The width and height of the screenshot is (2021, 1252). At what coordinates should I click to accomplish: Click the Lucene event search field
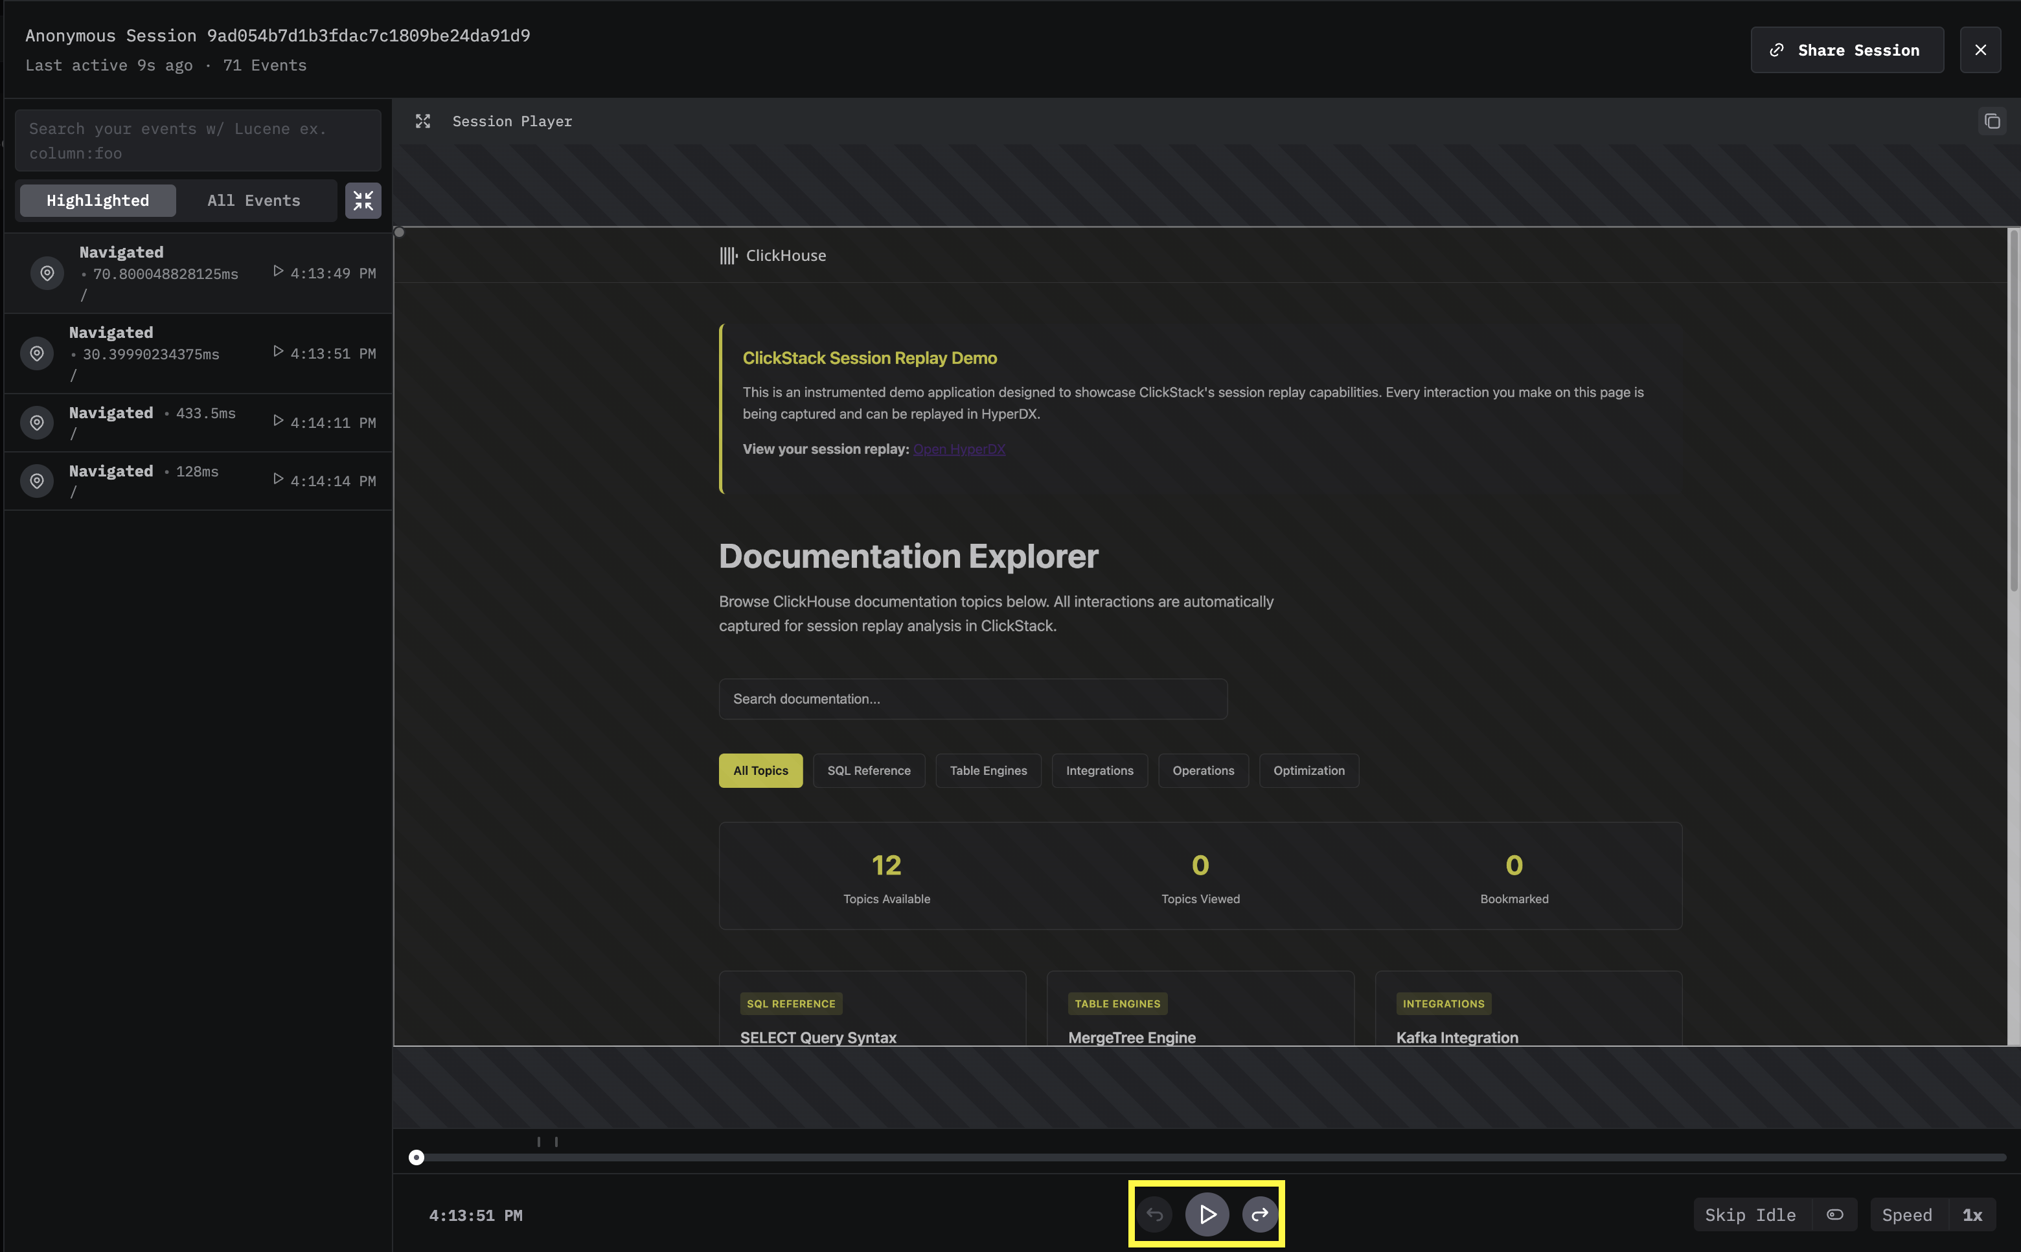(x=198, y=140)
